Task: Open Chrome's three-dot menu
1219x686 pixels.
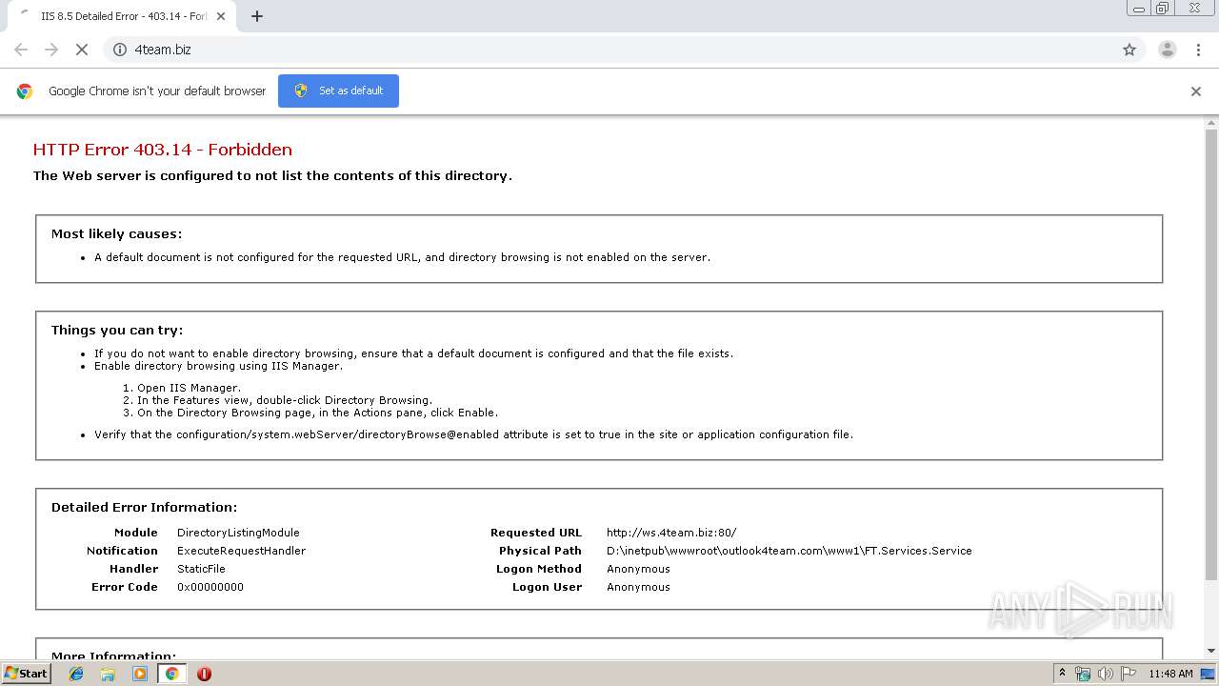Action: click(1198, 50)
